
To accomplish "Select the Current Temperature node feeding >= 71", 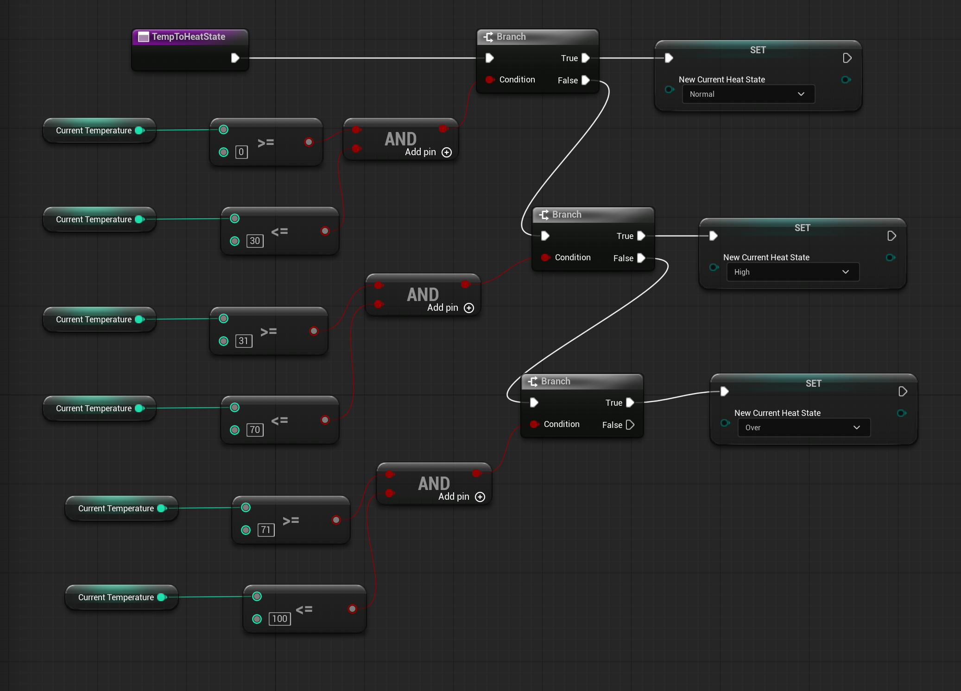I will 121,509.
